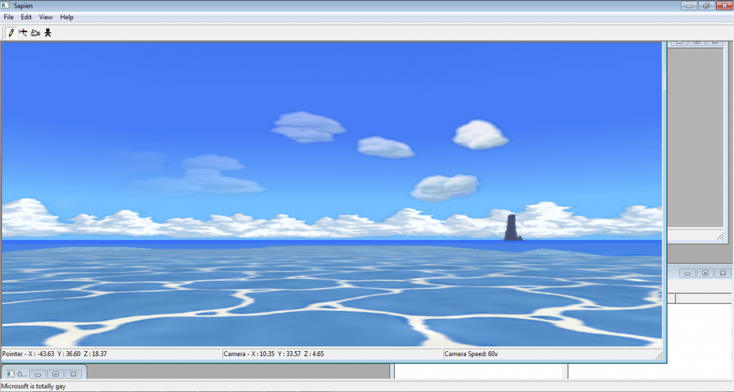
Task: Maximize the lower-right child window
Action: (x=705, y=273)
